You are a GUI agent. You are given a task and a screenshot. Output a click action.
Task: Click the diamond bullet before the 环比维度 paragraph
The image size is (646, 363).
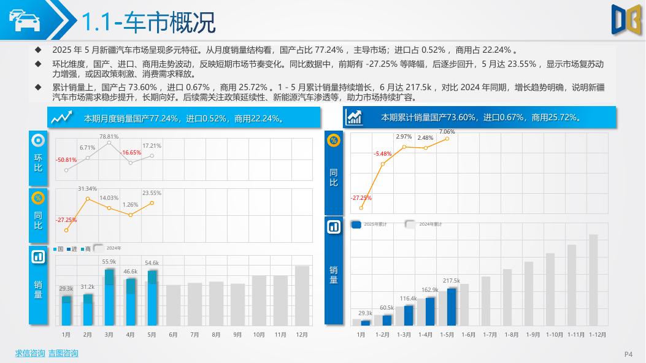coord(38,64)
